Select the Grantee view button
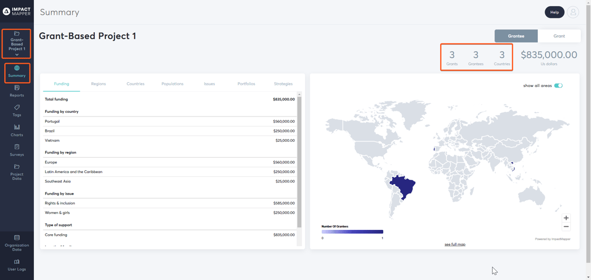 [x=516, y=36]
